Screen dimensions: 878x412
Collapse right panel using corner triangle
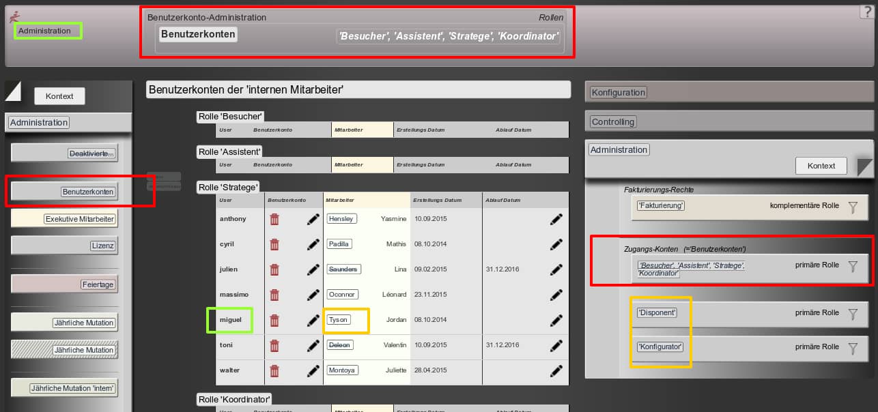pos(865,167)
